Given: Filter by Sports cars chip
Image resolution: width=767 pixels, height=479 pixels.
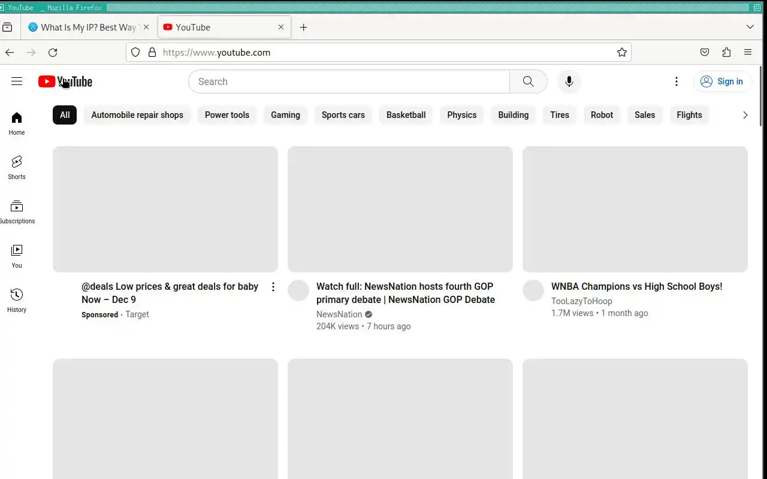Looking at the screenshot, I should click(343, 115).
